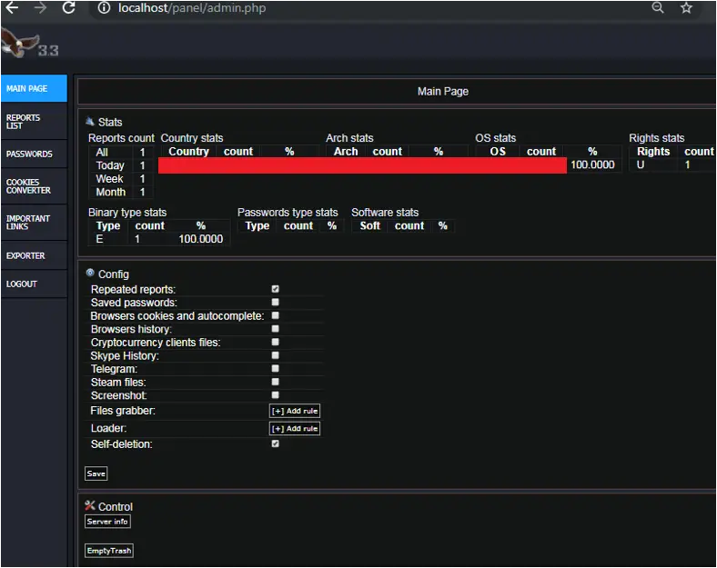Enable Browsers cookies and autocomplete checkbox

click(276, 315)
